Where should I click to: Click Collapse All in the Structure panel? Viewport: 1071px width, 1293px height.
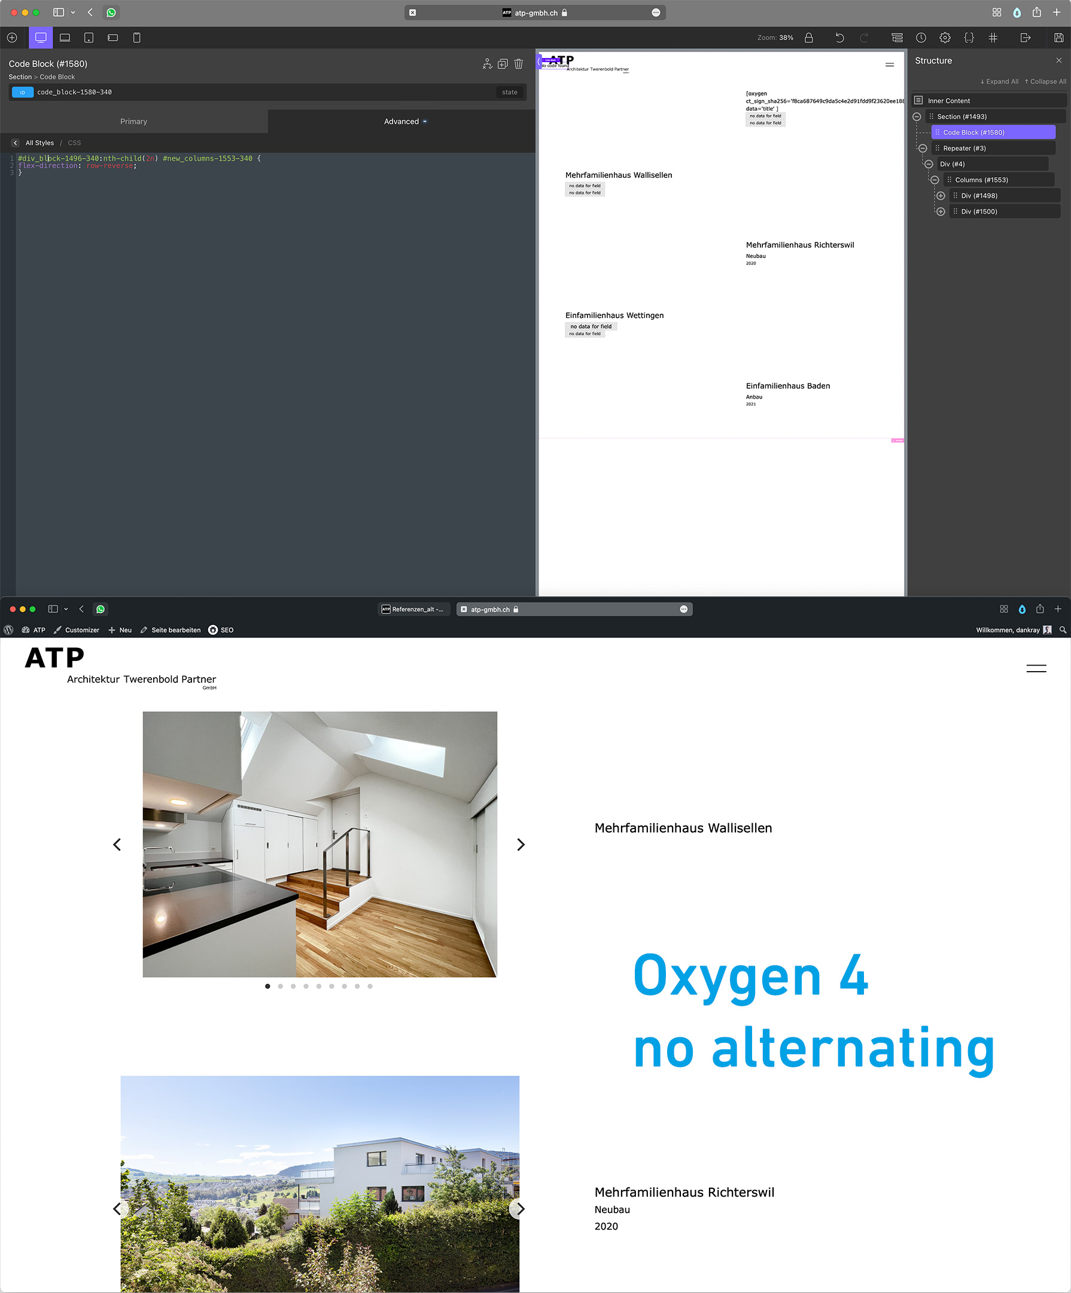(1046, 81)
